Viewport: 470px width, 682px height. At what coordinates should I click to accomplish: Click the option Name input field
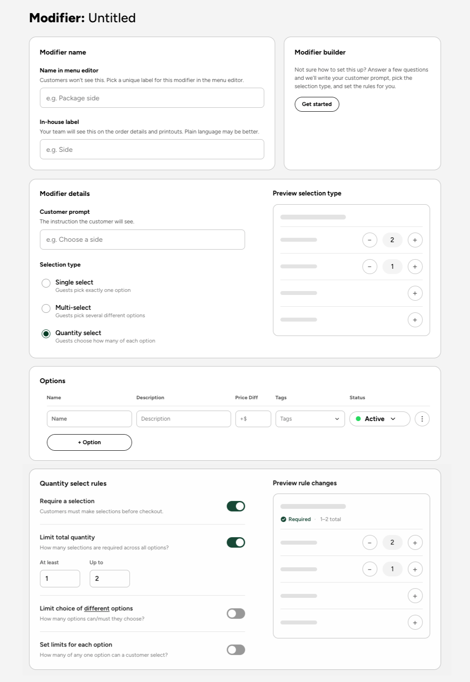click(x=89, y=419)
